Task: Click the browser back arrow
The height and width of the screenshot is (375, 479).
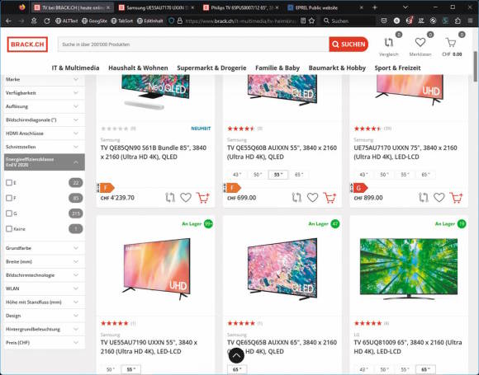Action: coord(8,21)
